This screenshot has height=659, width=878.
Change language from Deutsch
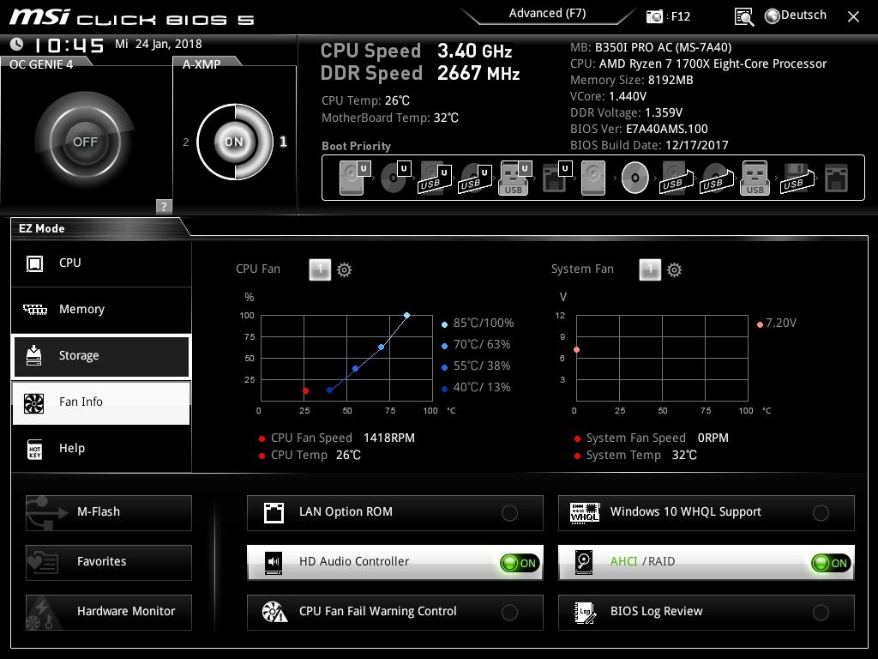coord(803,15)
